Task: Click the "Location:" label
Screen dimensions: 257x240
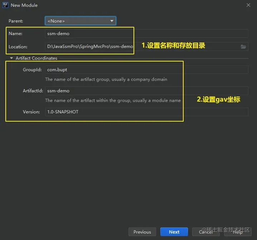Action: (18, 46)
